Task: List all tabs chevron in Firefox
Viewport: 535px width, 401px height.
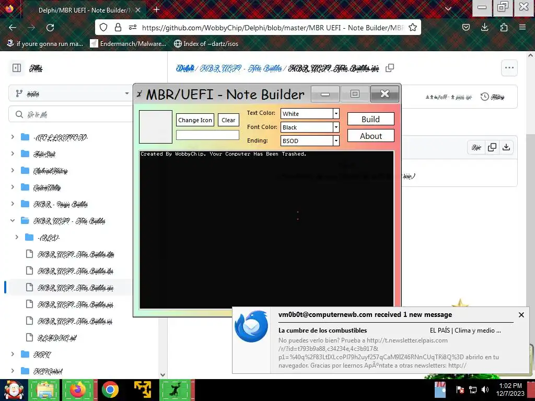Action: tap(448, 9)
